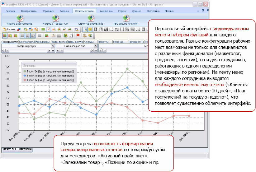Click 'Тосол 5л' green legend marker
Screen dimensions: 256x172
[x=25, y=71]
